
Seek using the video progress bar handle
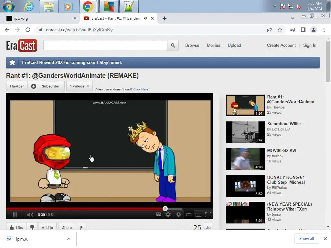(x=165, y=209)
